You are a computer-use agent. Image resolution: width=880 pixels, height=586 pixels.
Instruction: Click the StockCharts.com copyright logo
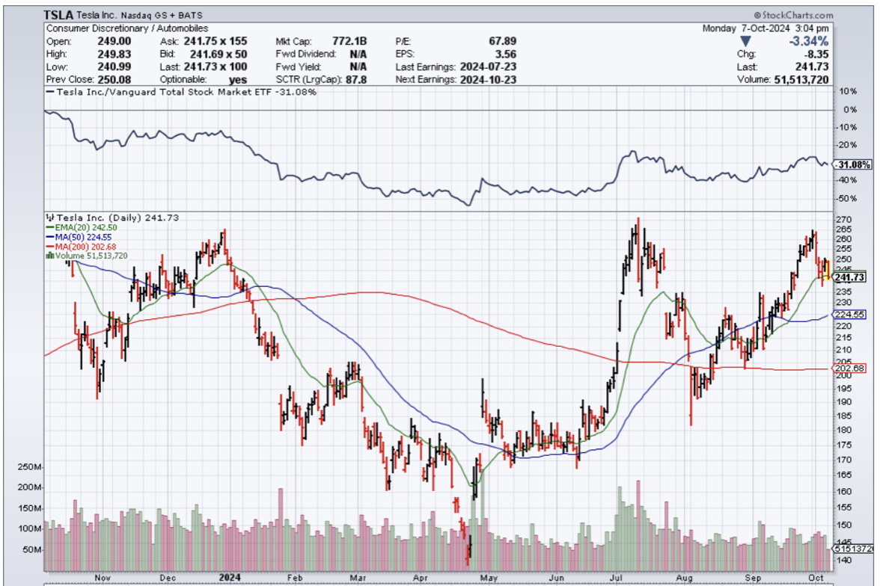[x=793, y=15]
